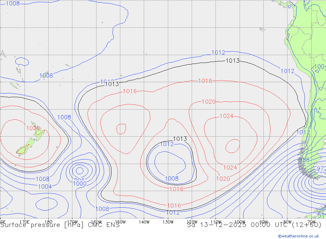
Task: Click the 1012 label inside the central low
Action: [x=167, y=144]
